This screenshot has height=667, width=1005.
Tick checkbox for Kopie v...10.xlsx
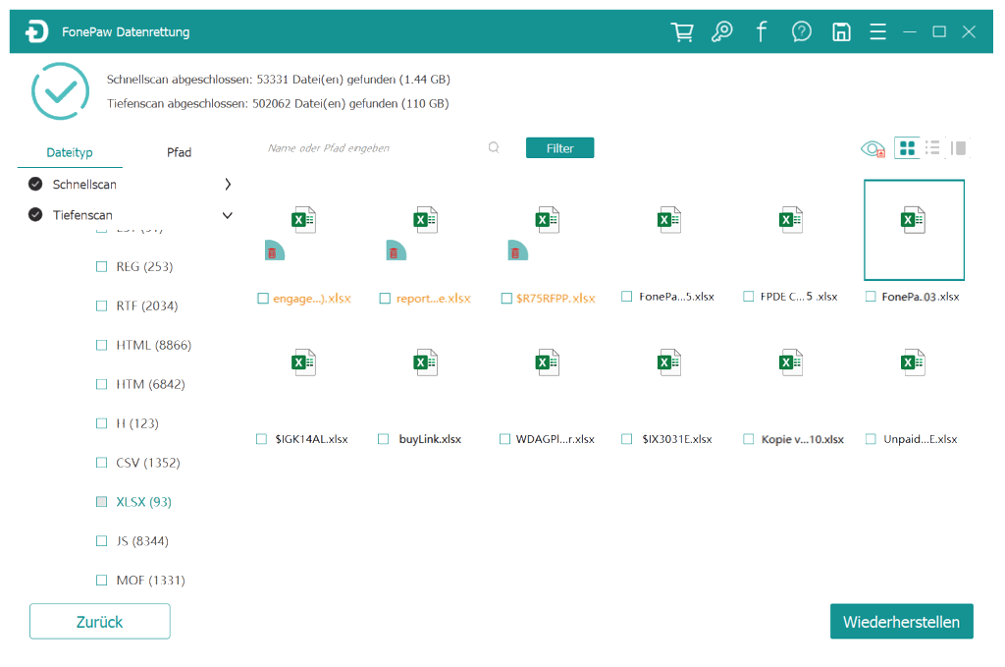[748, 439]
